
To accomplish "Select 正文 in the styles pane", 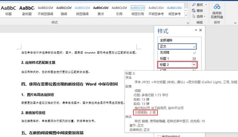I will (177, 46).
